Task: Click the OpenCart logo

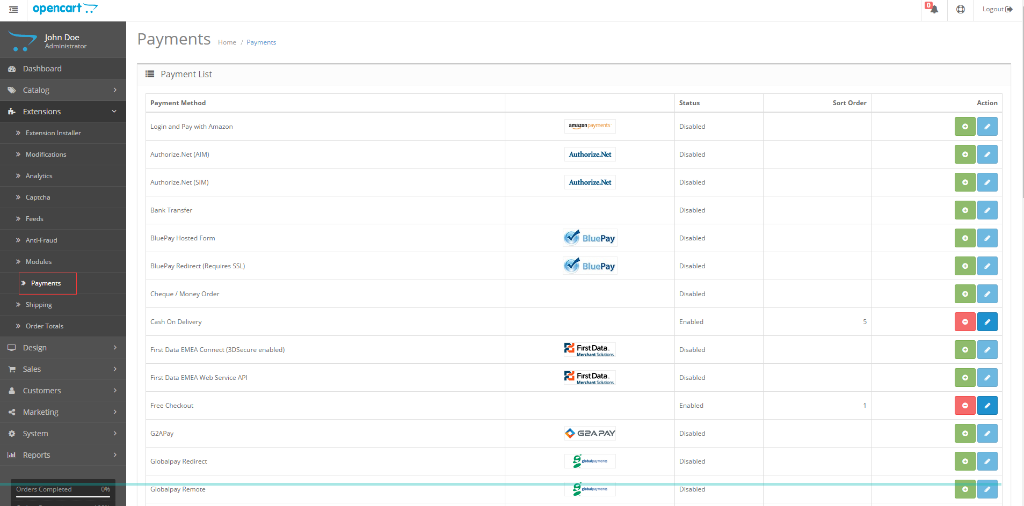Action: click(x=64, y=9)
